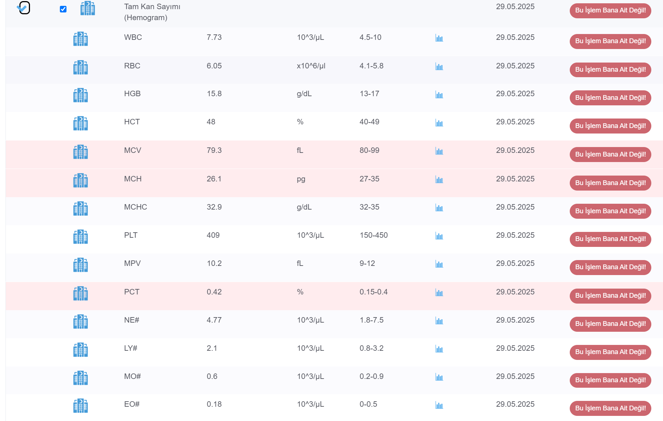View the PLT graph icon

[x=439, y=236]
